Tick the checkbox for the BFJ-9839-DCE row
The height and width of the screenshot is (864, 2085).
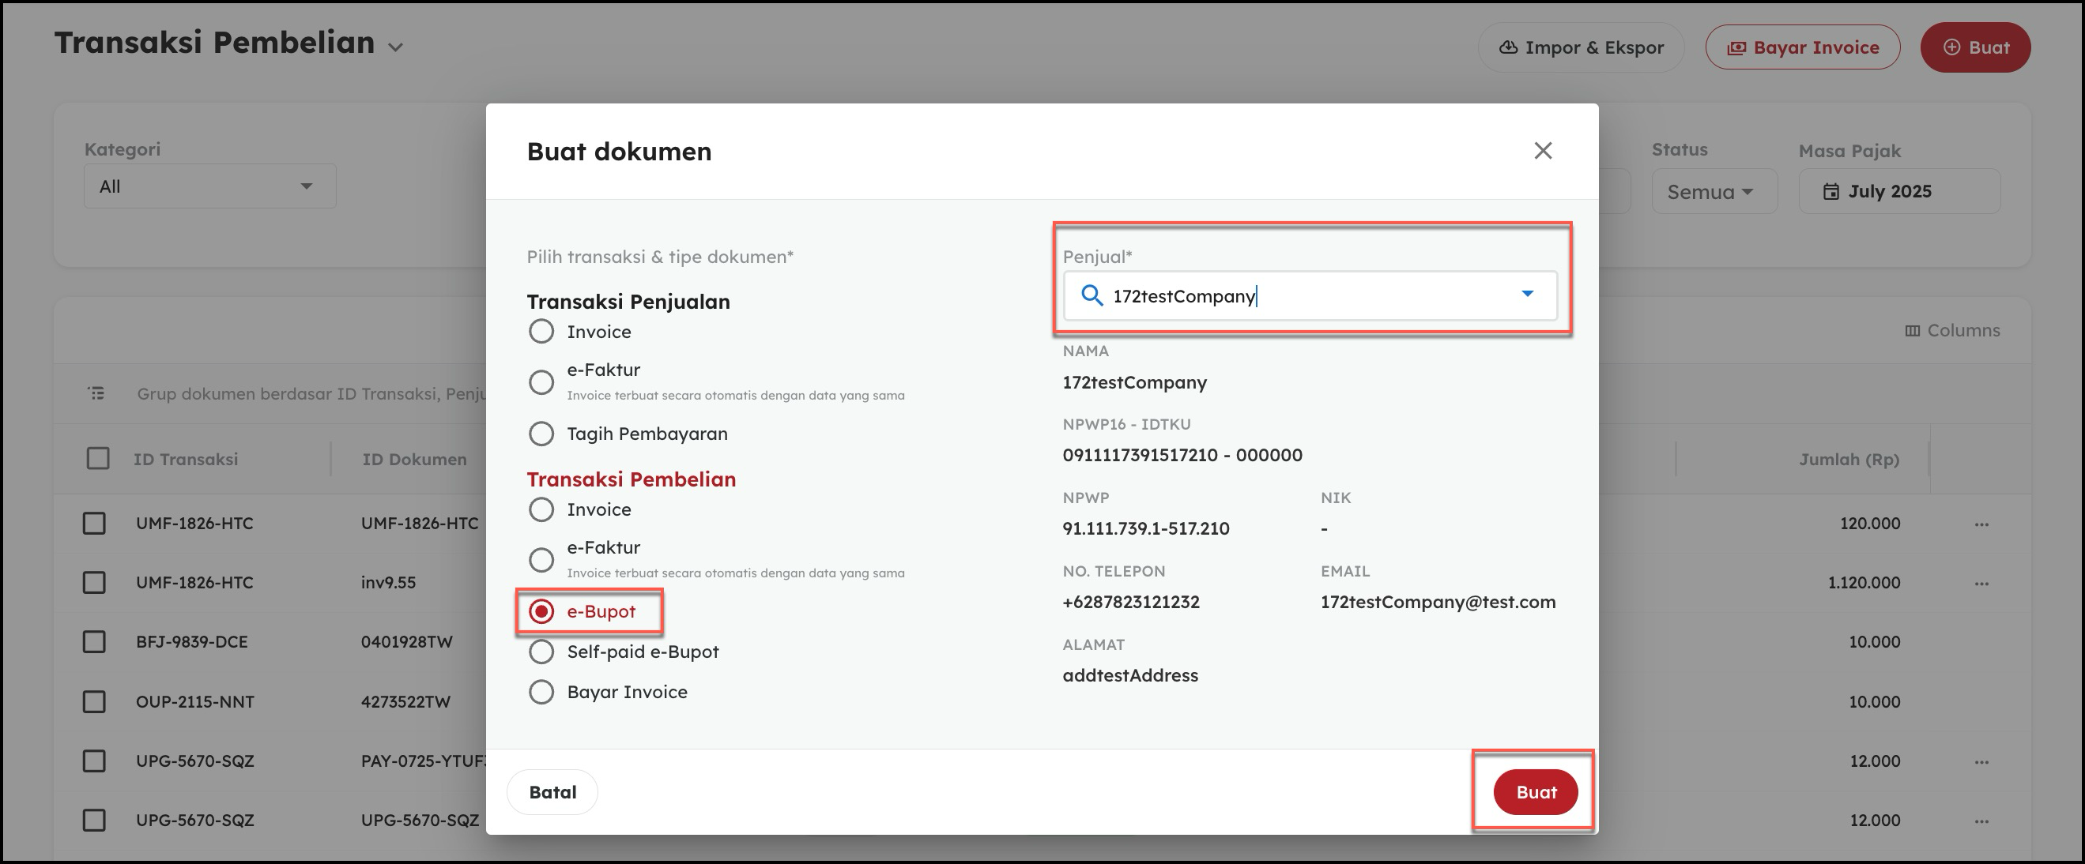click(x=95, y=642)
